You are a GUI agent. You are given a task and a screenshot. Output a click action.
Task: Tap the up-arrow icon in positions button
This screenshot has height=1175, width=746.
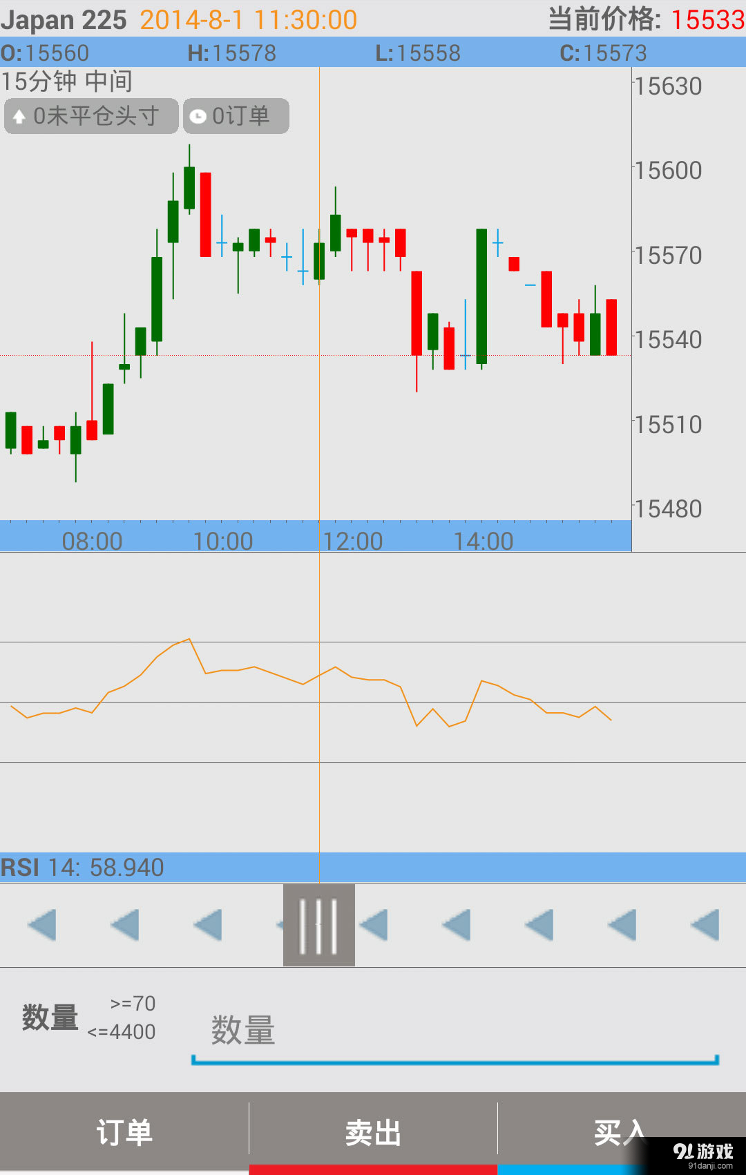19,117
